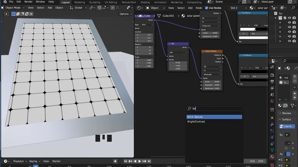
Task: Open the Render properties tab icon
Action: [x=272, y=75]
